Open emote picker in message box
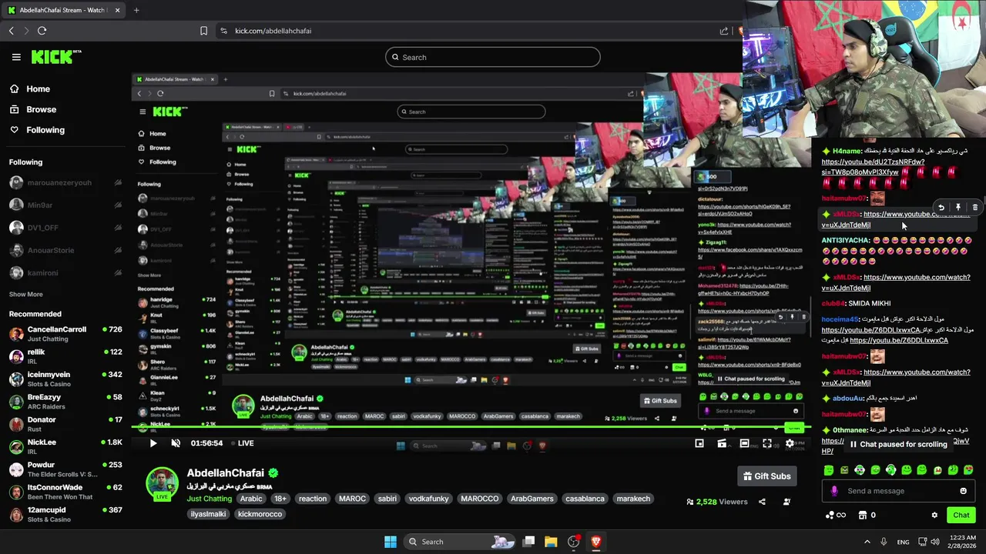Screen dimensions: 986x554 [x=963, y=491]
